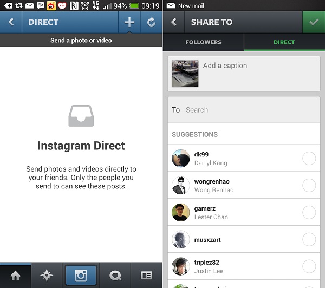Tap the back arrow in Share To header

174,22
